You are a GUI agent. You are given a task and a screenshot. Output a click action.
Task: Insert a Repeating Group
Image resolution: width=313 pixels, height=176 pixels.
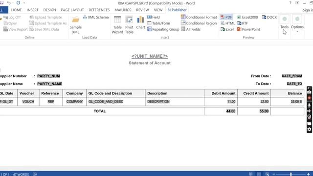163,29
